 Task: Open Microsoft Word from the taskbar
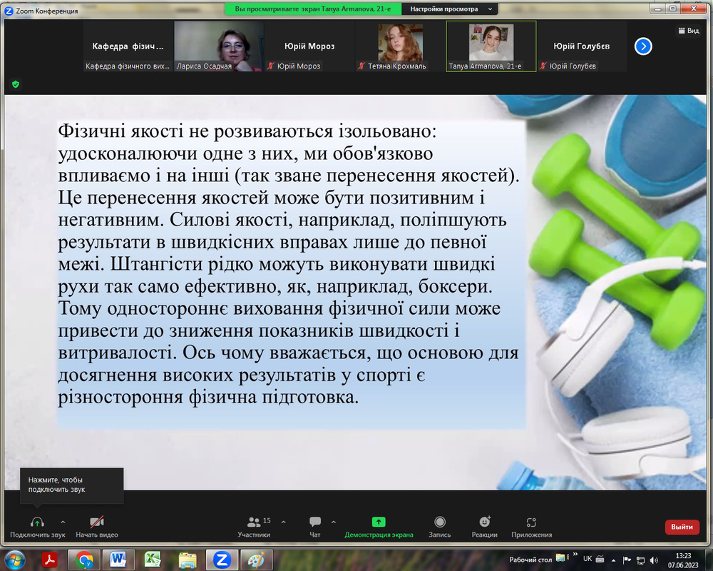tap(118, 560)
